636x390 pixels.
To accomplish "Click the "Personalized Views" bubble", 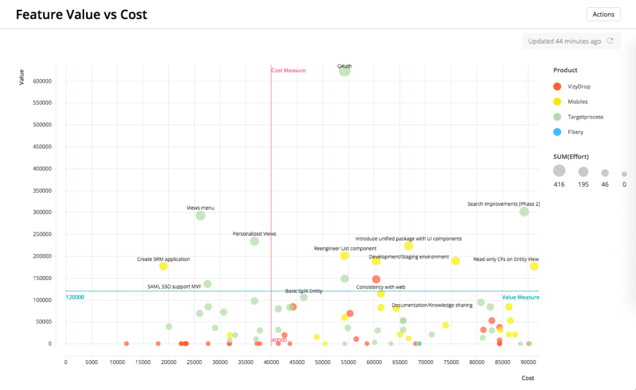I will point(254,242).
